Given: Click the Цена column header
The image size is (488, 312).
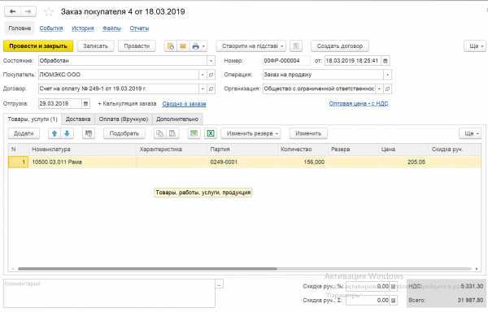Looking at the screenshot, I should click(403, 149).
